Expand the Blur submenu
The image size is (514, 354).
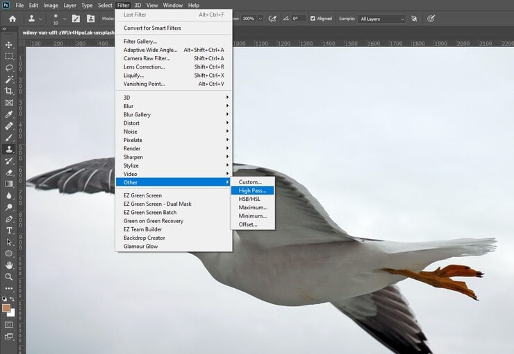174,106
